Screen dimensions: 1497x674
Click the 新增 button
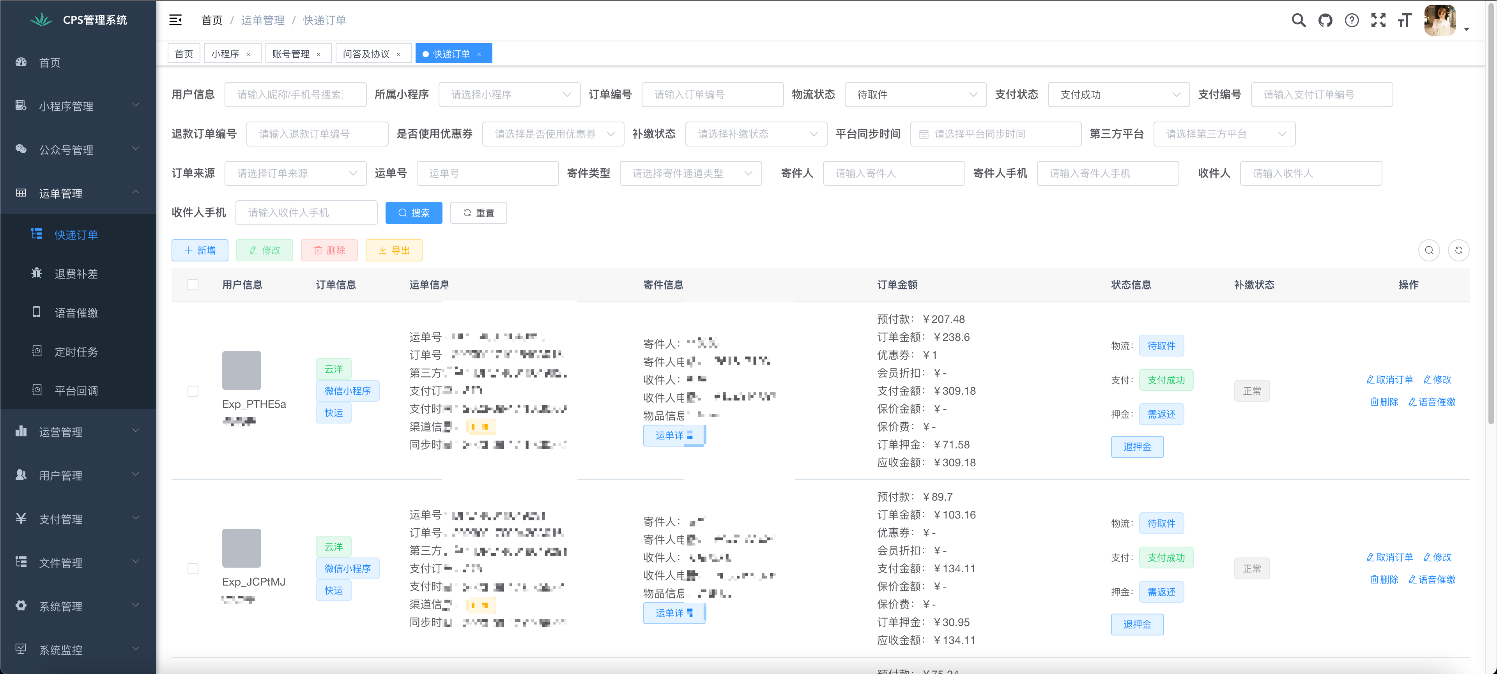pyautogui.click(x=200, y=250)
